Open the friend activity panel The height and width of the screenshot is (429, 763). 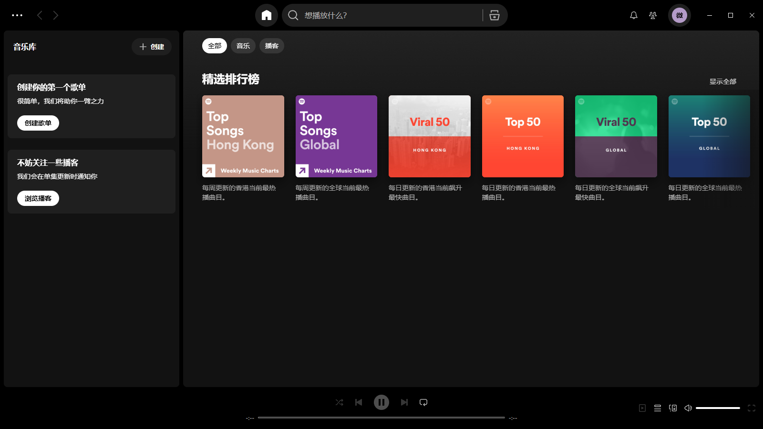[x=653, y=15]
